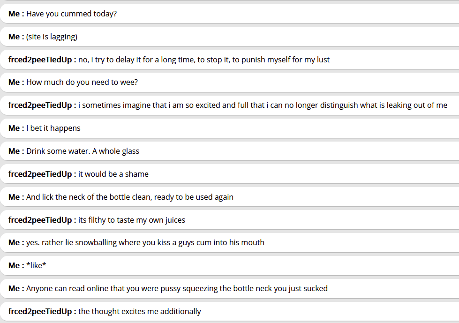459x323 pixels.
Task: Click the "(site is lagging)" message
Action: point(52,37)
